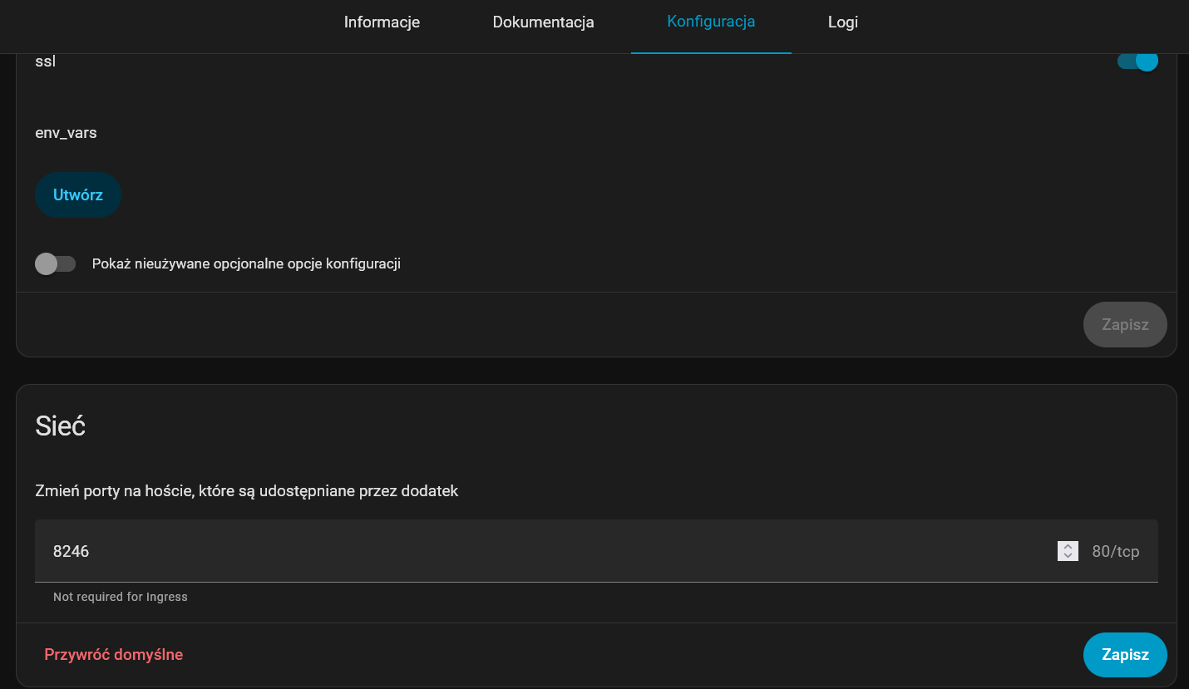Click the 'Pokaż nieużywane opcjonalne opcje konfiguracji' label
Viewport: 1189px width, 689px height.
[246, 264]
